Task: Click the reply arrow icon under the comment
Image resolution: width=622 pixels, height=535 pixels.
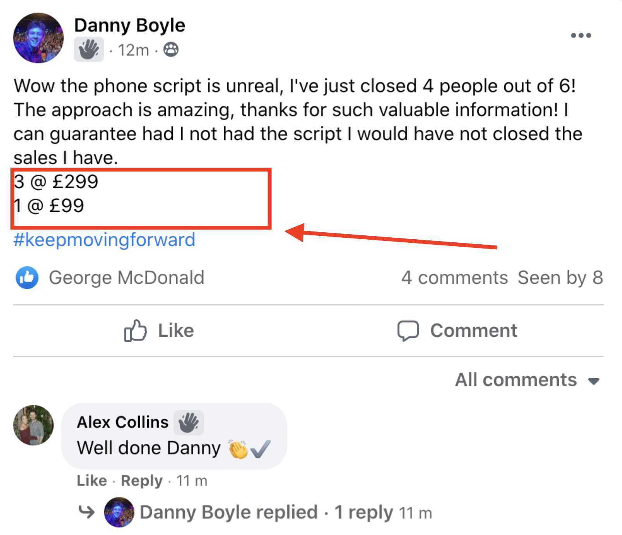Action: pos(86,512)
